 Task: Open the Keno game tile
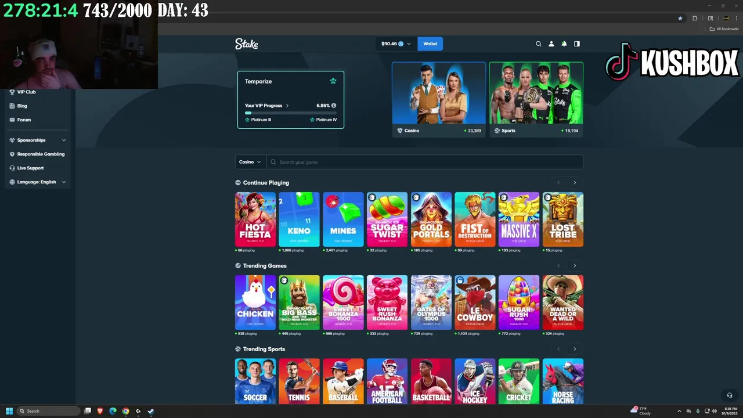point(299,219)
